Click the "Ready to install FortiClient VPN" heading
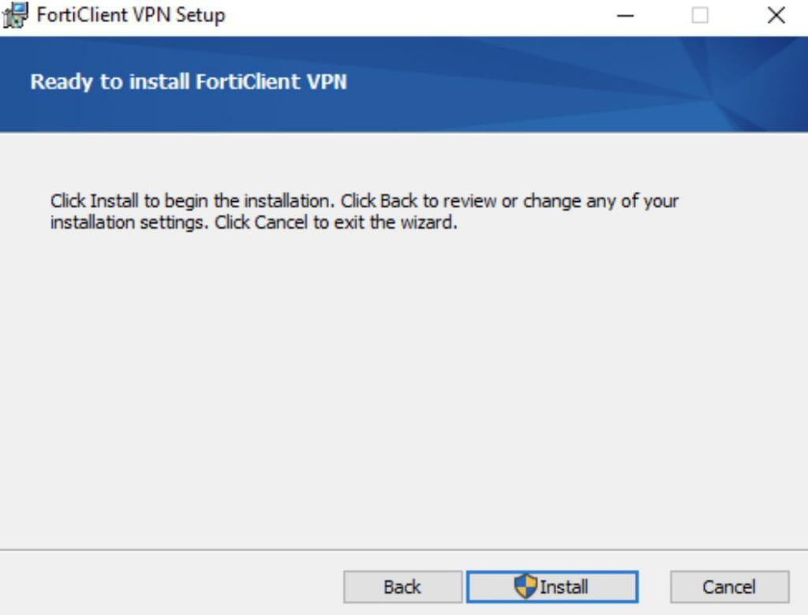The width and height of the screenshot is (808, 615). 189,82
